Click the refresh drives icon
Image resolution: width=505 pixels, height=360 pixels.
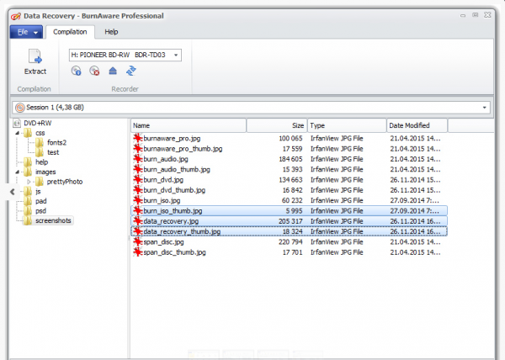[131, 71]
